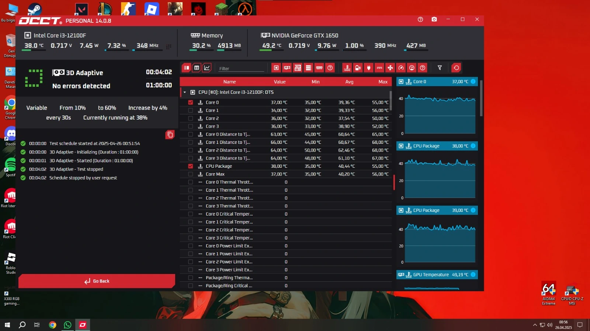Switch monitoring to graph view icon
590x331 pixels.
pyautogui.click(x=207, y=68)
